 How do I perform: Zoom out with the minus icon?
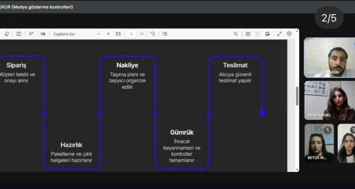(x=98, y=34)
